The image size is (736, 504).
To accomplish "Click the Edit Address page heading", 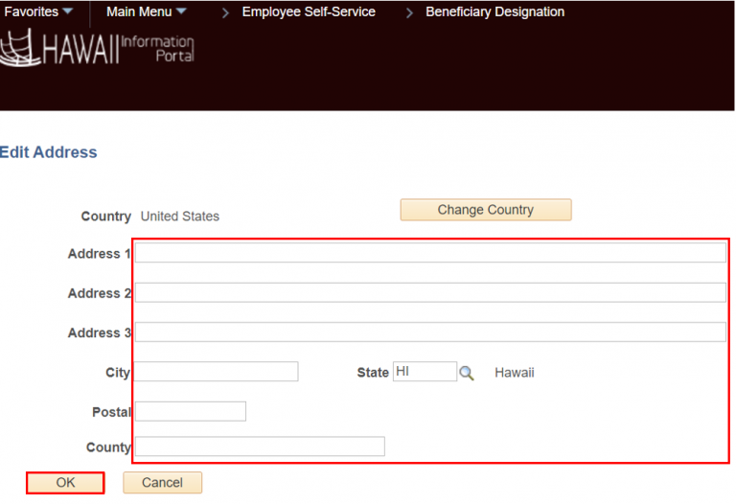I will click(49, 152).
